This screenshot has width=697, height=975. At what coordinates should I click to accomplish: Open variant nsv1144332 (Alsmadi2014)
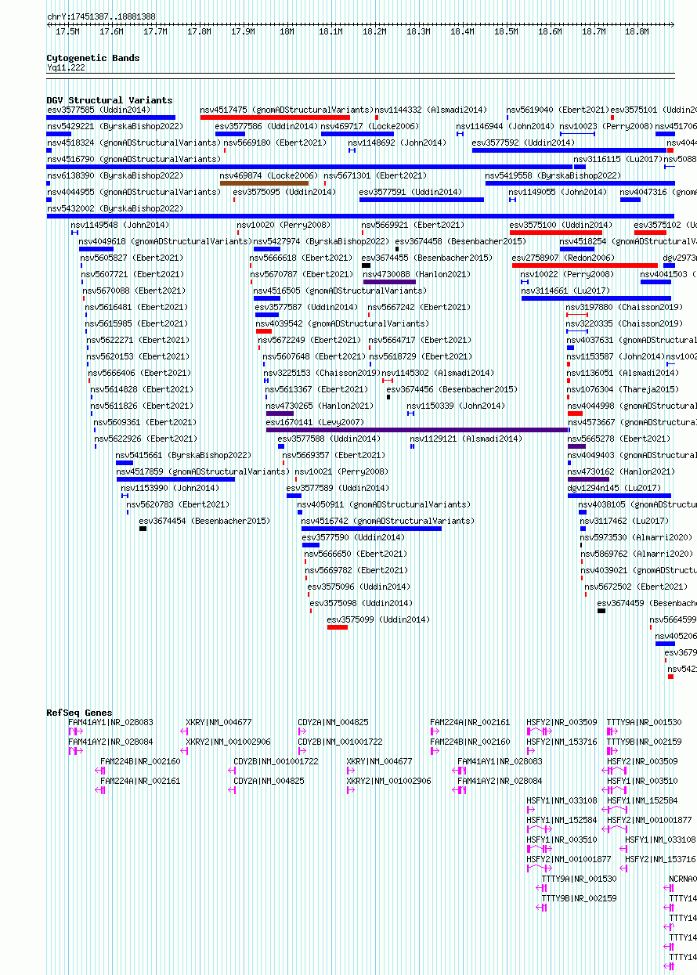point(431,110)
